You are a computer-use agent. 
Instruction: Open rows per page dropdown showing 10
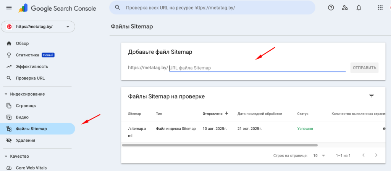pos(319,156)
